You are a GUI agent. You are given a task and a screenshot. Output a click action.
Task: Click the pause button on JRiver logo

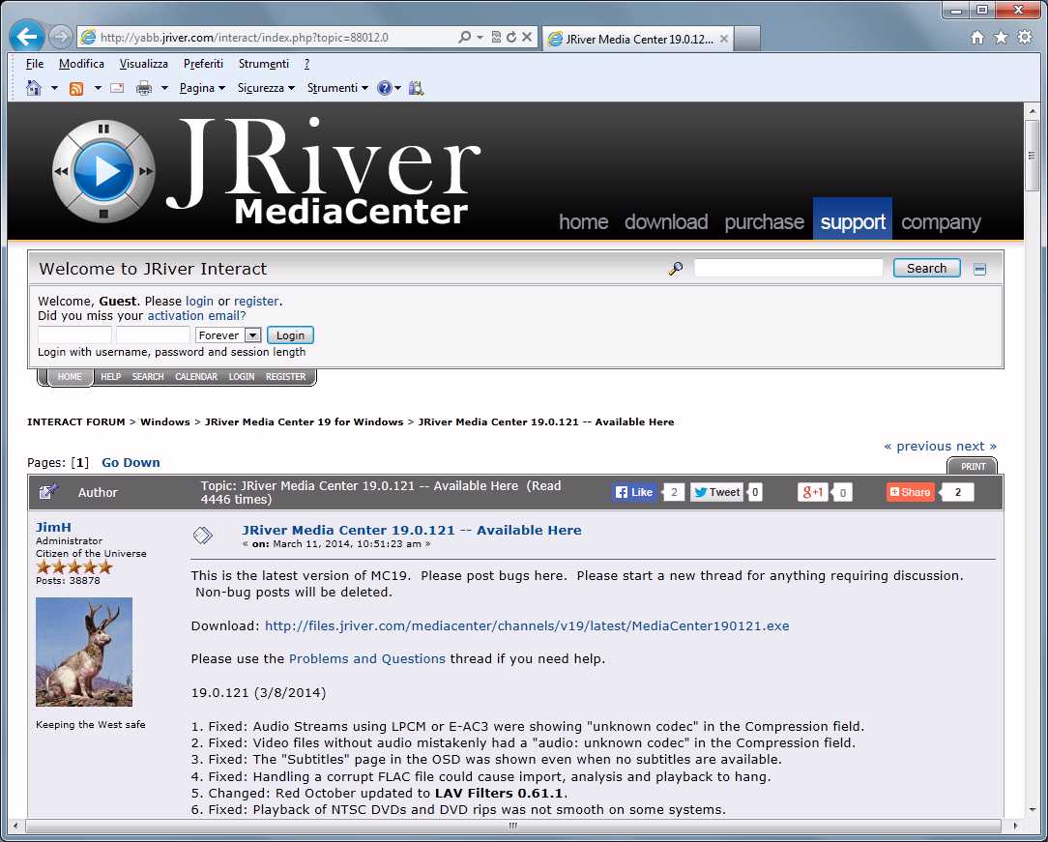[x=102, y=129]
